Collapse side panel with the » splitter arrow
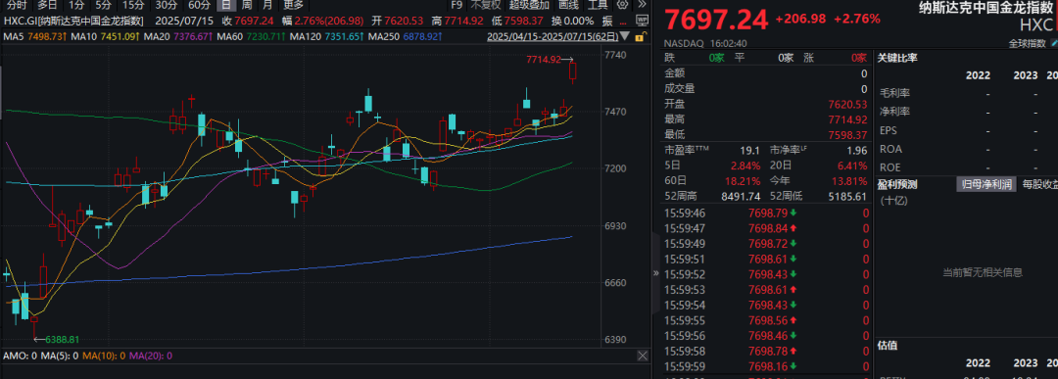Image resolution: width=1058 pixels, height=379 pixels. pos(656,273)
